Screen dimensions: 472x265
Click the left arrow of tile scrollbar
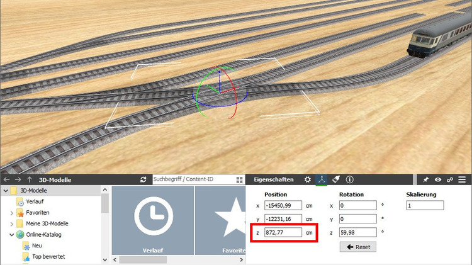pos(115,259)
